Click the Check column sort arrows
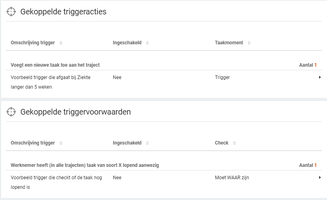The height and width of the screenshot is (200, 327). [x=234, y=143]
